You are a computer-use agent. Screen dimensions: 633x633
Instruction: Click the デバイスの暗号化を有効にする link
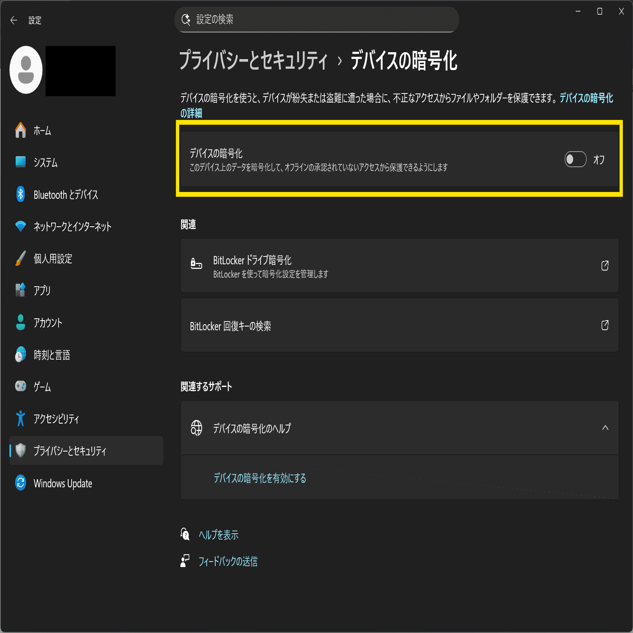[x=260, y=478]
